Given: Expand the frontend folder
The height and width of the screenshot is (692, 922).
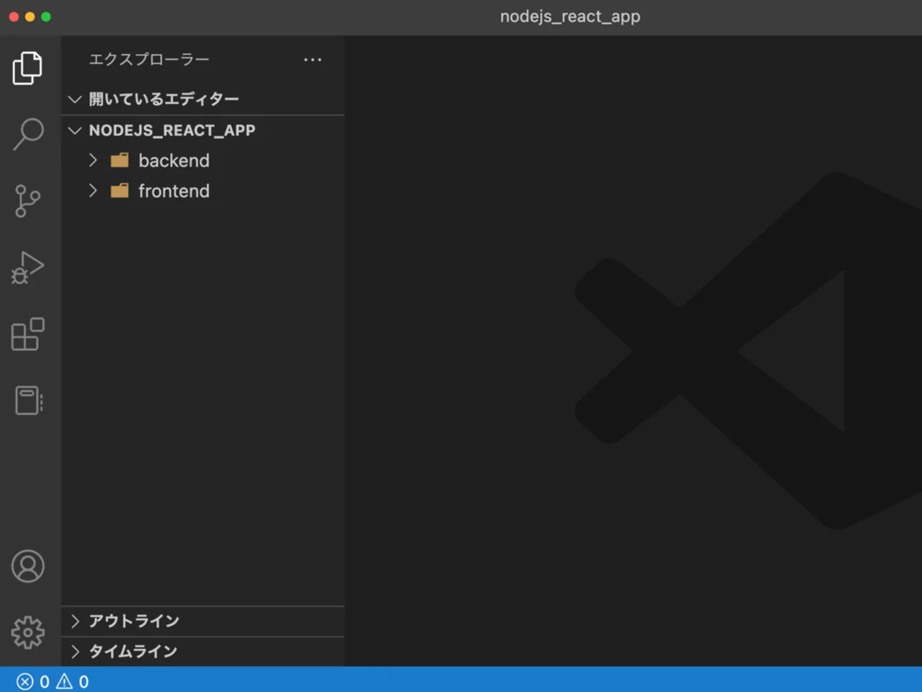Looking at the screenshot, I should 93,191.
